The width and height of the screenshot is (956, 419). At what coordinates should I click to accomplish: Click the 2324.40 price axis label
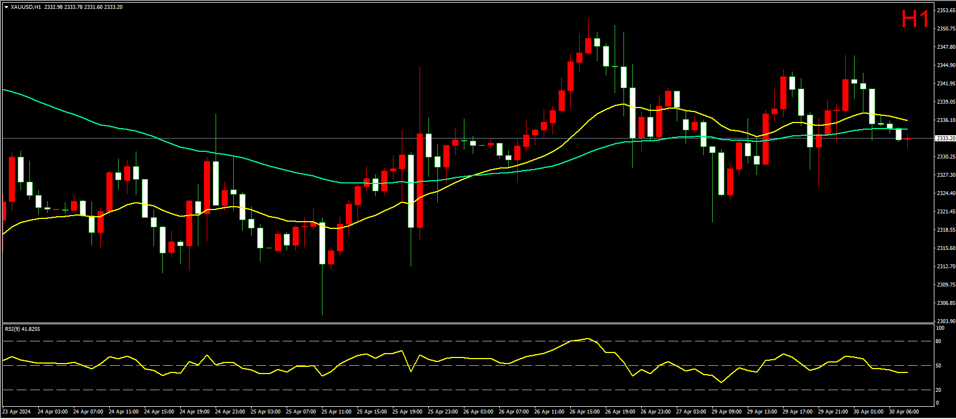pyautogui.click(x=945, y=193)
